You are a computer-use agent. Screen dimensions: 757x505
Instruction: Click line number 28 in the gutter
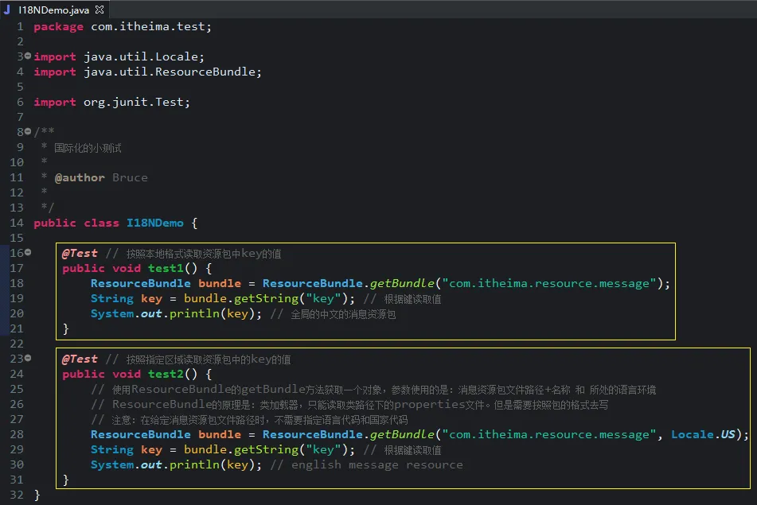[x=17, y=434]
